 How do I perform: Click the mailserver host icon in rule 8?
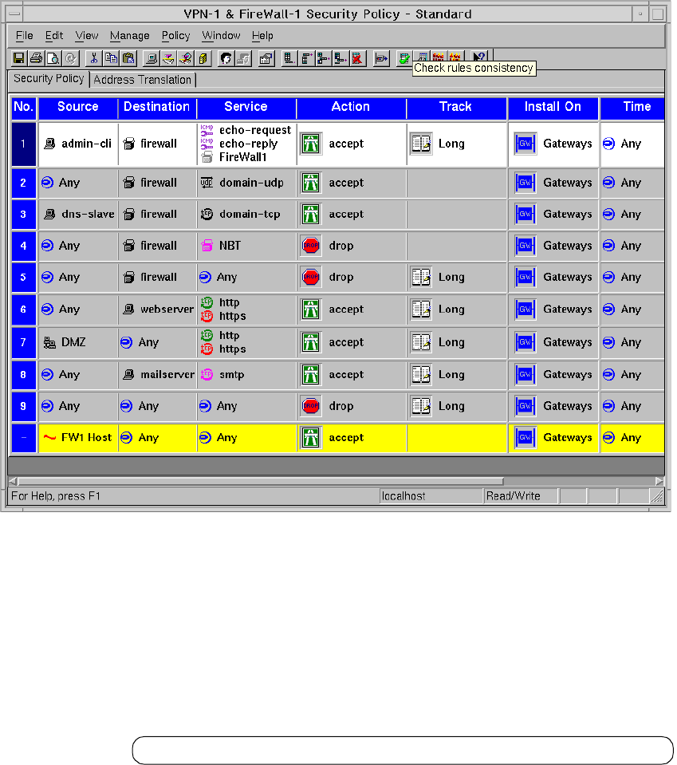(128, 375)
